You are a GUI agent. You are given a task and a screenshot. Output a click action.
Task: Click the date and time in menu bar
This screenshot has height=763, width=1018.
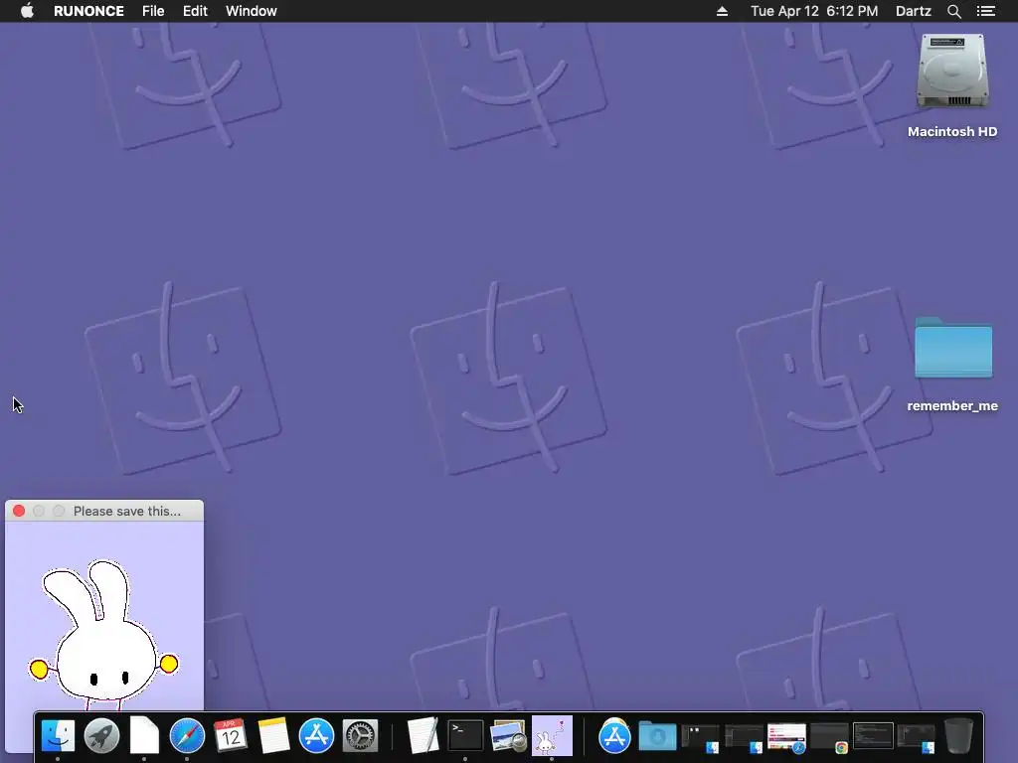click(814, 11)
